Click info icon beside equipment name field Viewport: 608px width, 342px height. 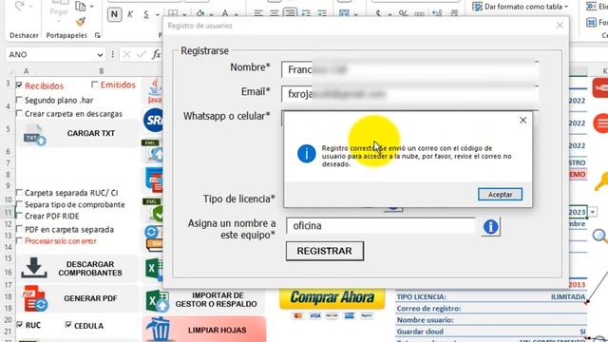[490, 226]
